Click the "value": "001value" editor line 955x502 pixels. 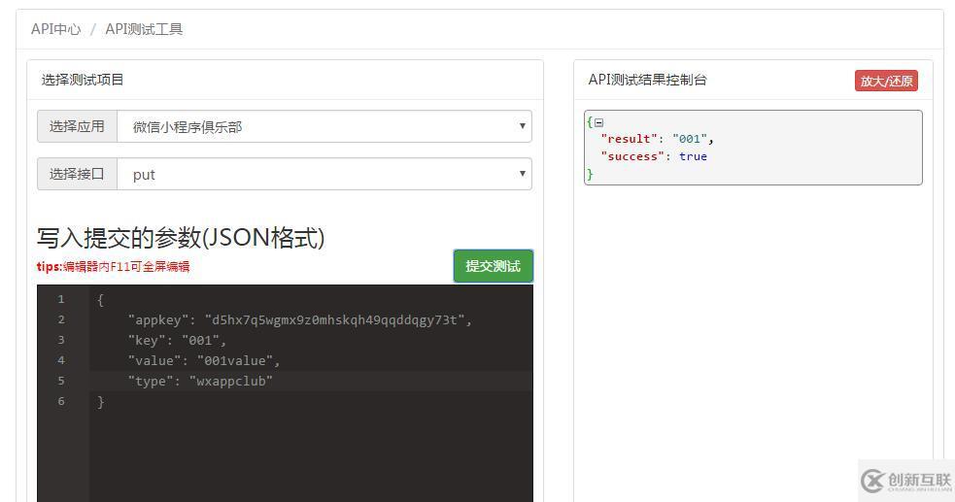(204, 361)
